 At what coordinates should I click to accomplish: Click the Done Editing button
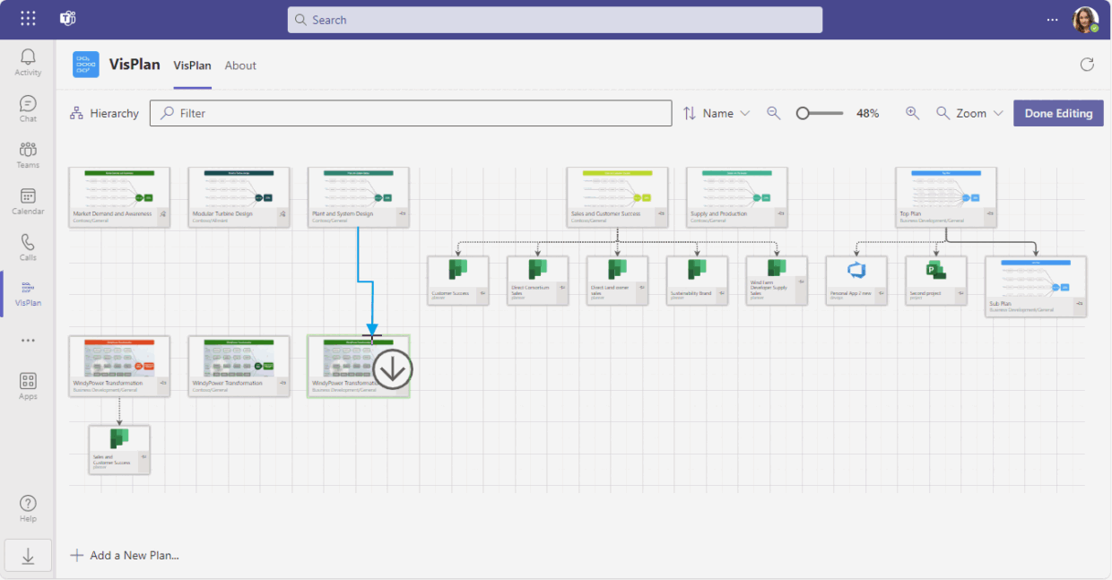(x=1058, y=113)
